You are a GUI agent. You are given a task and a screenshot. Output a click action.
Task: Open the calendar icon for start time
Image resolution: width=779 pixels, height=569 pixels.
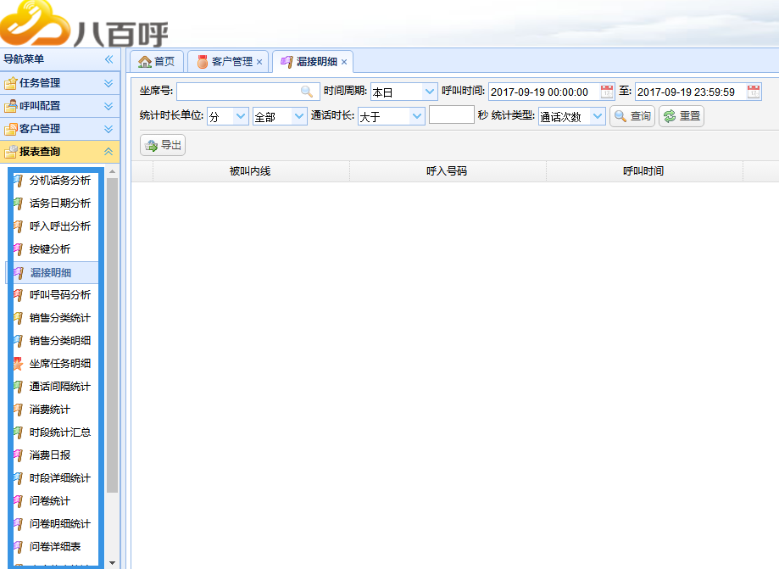click(607, 92)
